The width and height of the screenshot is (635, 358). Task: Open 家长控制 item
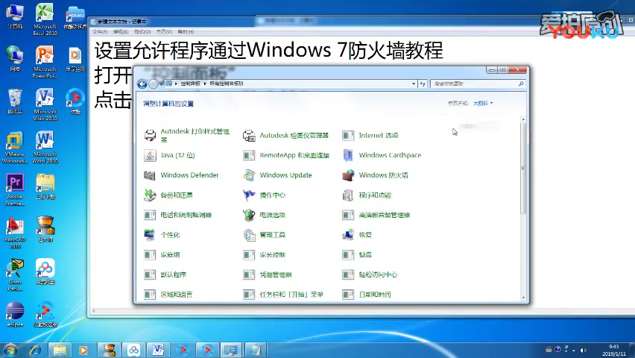point(264,254)
